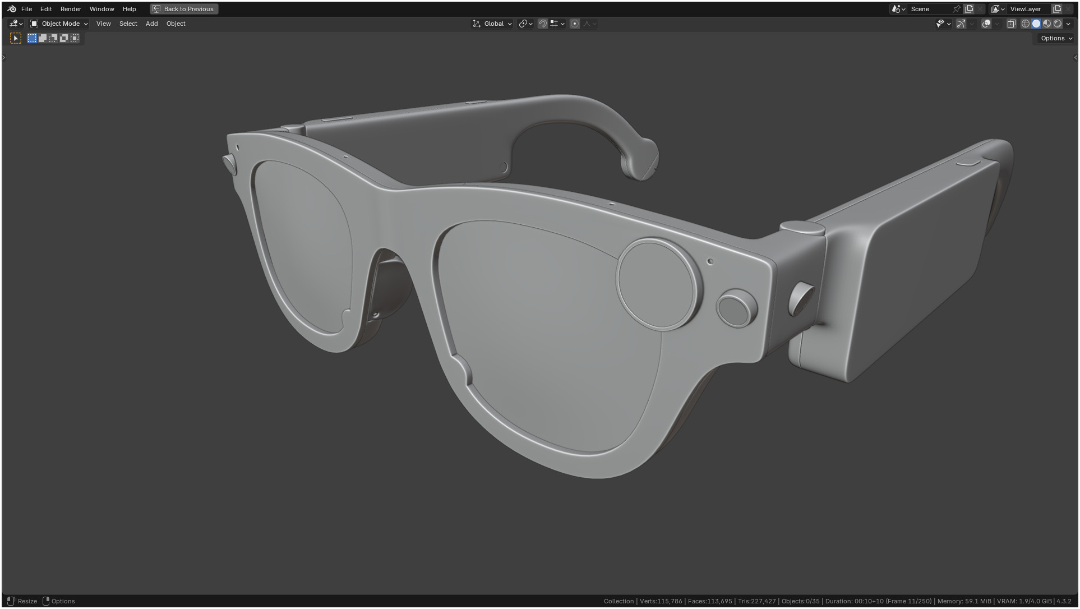Viewport: 1080px width, 609px height.
Task: Toggle show gizmos icon
Action: (x=961, y=24)
